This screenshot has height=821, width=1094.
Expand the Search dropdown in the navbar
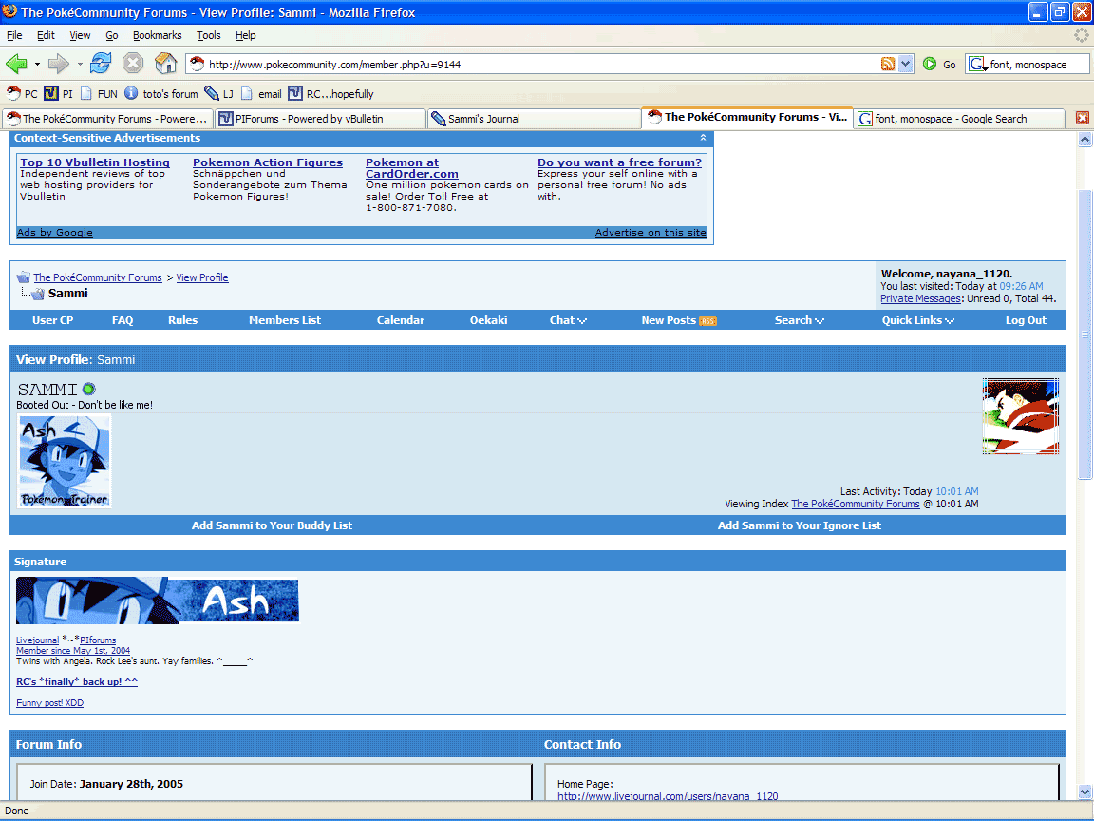799,320
